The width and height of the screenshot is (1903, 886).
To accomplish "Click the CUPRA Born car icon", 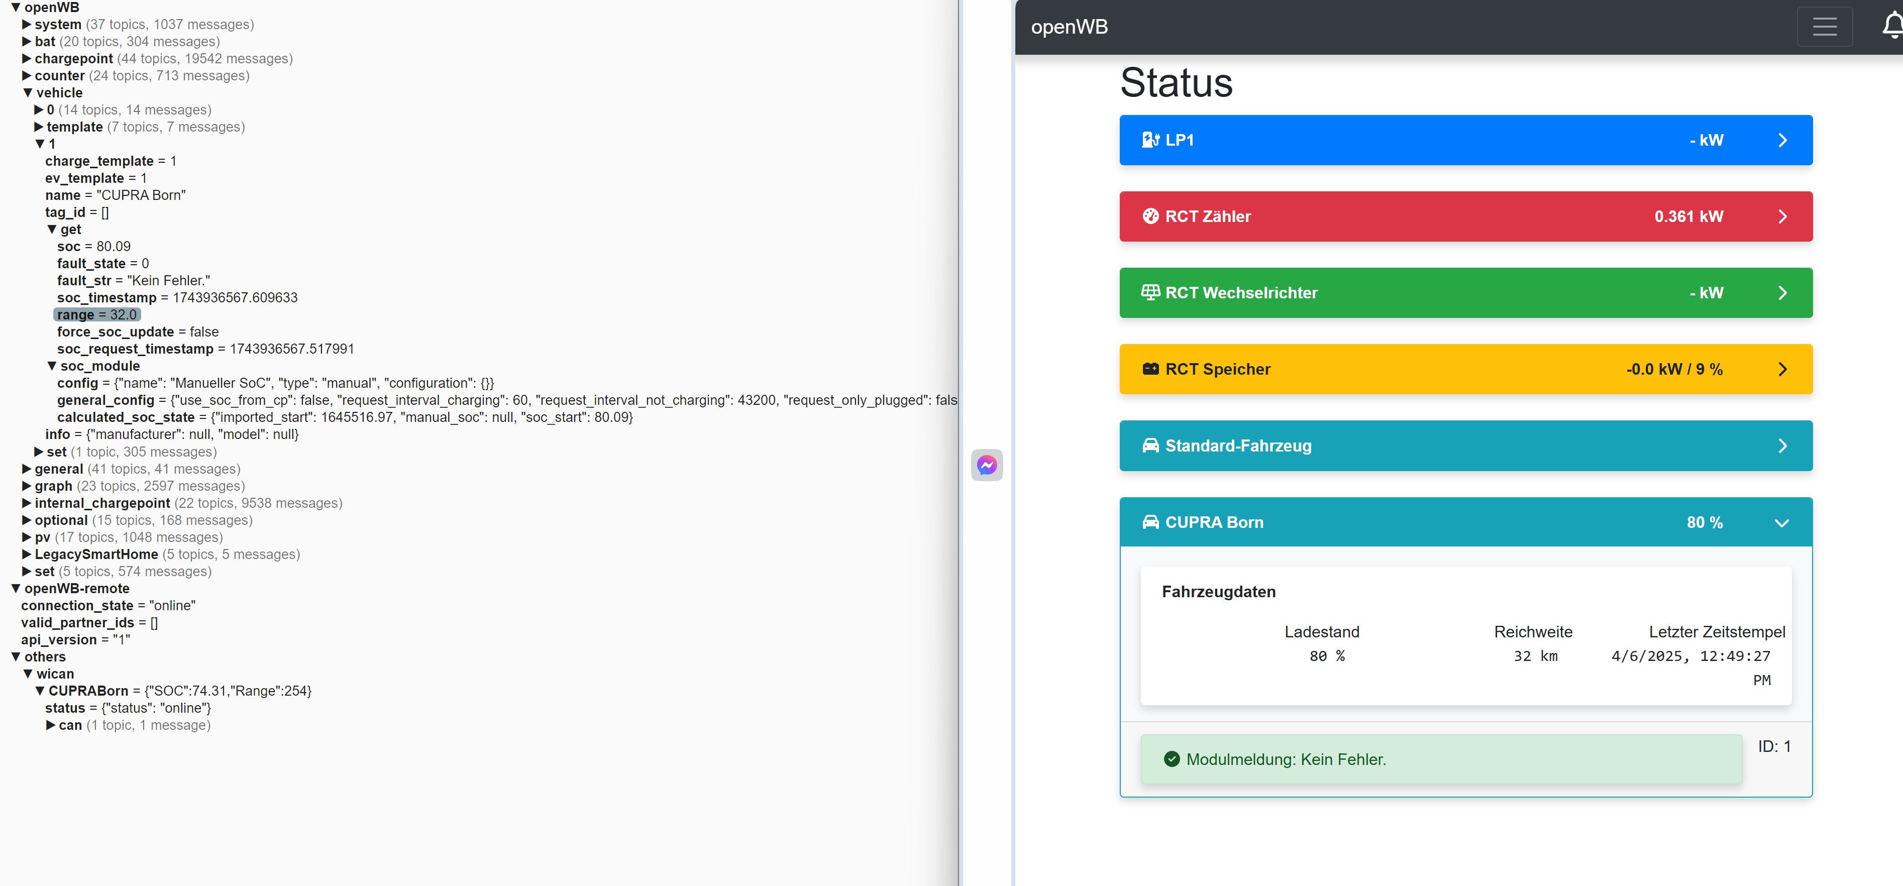I will (x=1150, y=522).
